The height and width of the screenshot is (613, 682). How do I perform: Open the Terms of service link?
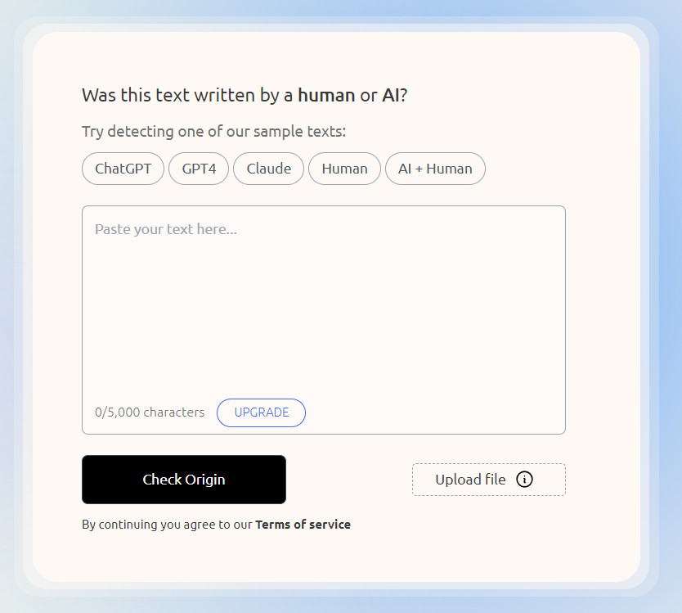click(303, 524)
